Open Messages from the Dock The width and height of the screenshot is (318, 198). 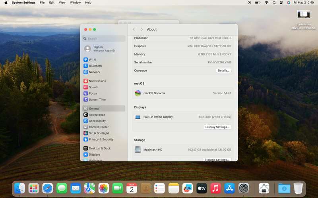click(x=62, y=188)
